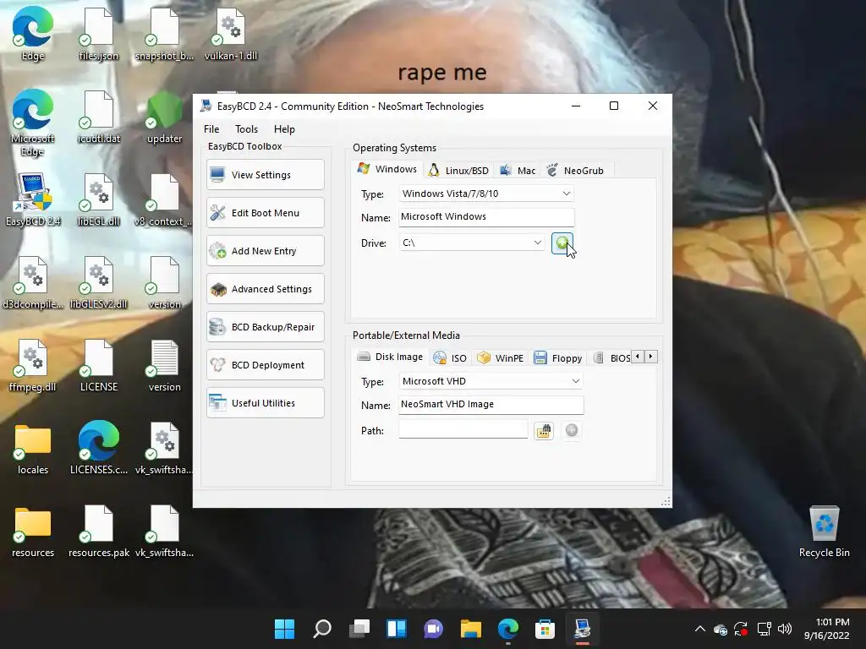
Task: Select the locales folder on desktop
Action: coord(33,448)
